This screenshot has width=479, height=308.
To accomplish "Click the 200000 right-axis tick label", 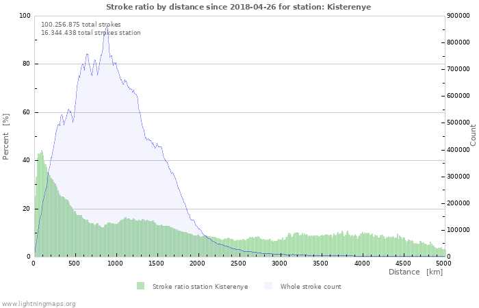I will pyautogui.click(x=458, y=203).
